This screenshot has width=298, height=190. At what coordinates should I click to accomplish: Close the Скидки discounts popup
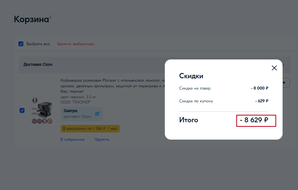[274, 68]
